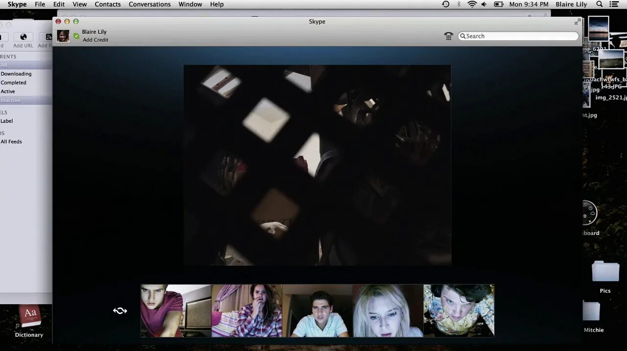Screen dimensions: 627x351
Task: Click the Dashboard clock widget icon
Action: click(x=589, y=213)
